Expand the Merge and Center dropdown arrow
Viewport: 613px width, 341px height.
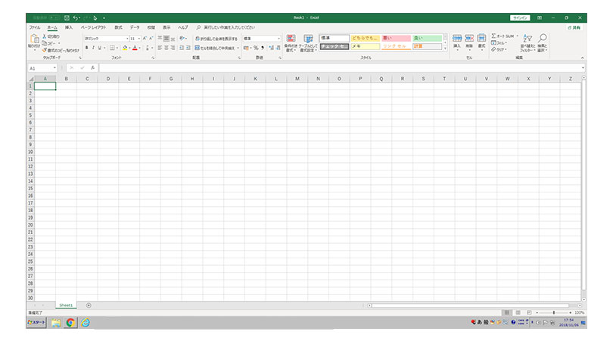click(238, 48)
